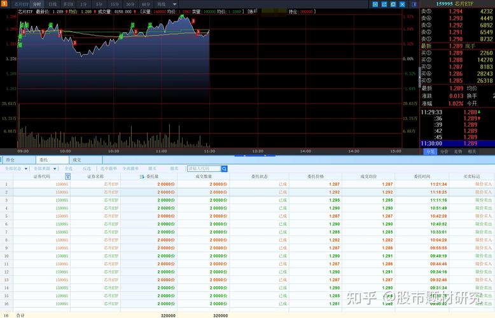Click the third blue window icon in chart toolbar
The width and height of the screenshot is (495, 318).
tap(394, 4)
